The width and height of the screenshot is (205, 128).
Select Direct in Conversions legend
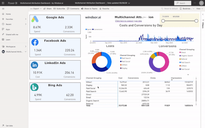pos(183,52)
